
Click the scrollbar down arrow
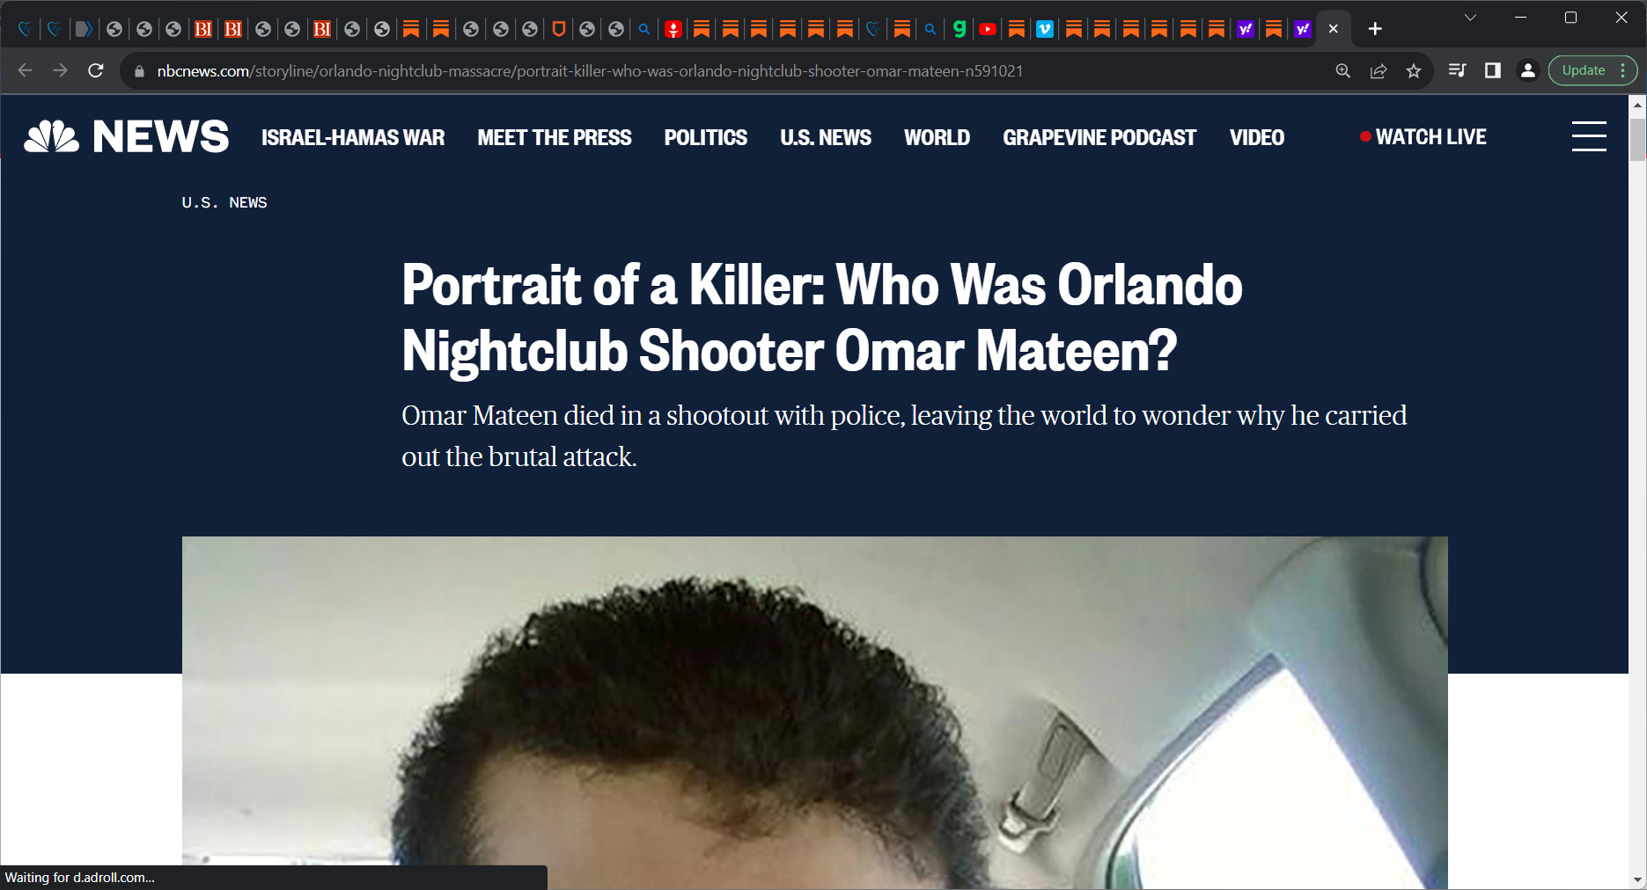coord(1637,879)
